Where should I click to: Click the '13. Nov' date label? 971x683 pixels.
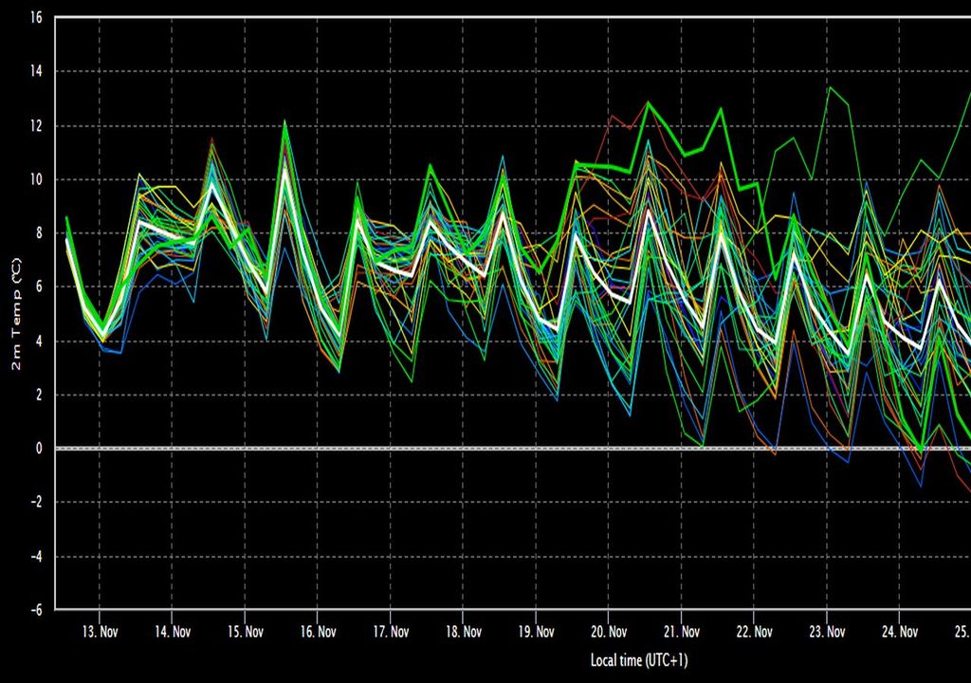[100, 632]
